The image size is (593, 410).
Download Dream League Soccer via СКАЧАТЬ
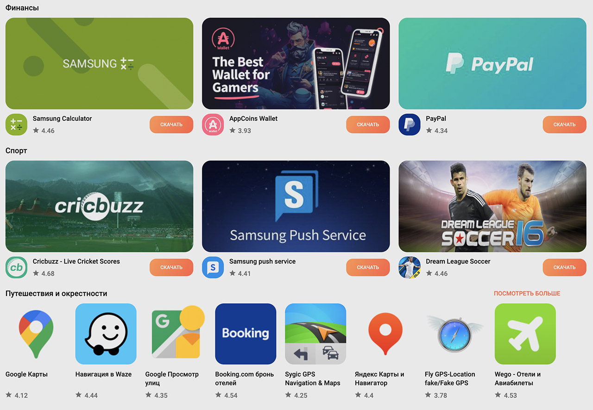[564, 267]
